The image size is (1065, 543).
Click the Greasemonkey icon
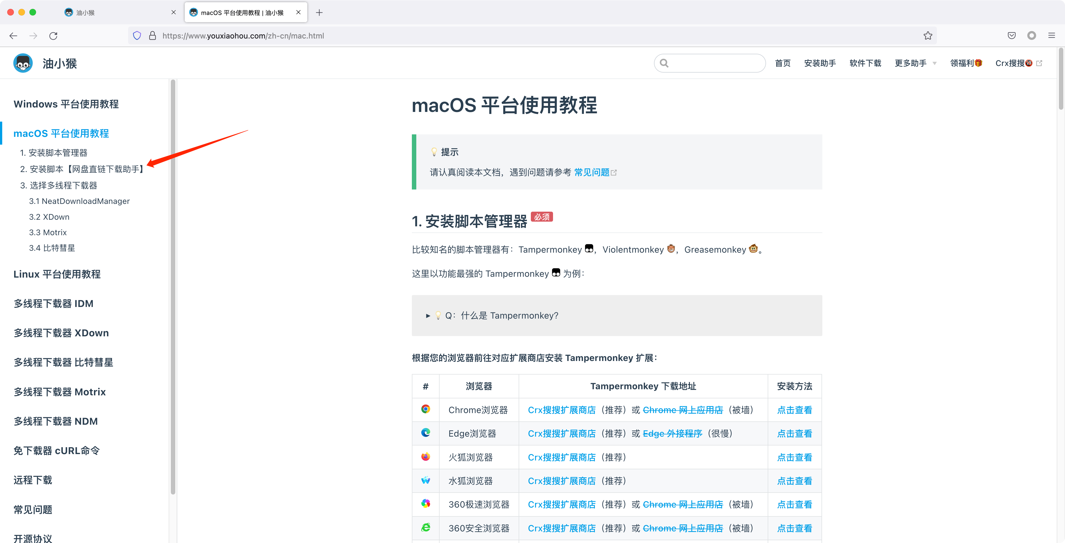click(x=753, y=249)
